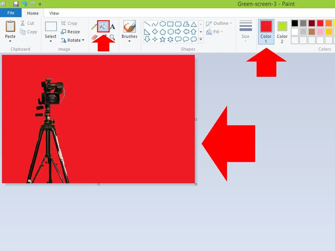Open the Resize dialog

pos(70,32)
